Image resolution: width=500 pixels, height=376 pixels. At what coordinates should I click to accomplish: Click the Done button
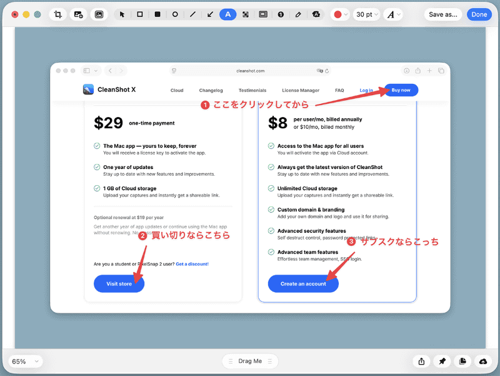pos(479,14)
